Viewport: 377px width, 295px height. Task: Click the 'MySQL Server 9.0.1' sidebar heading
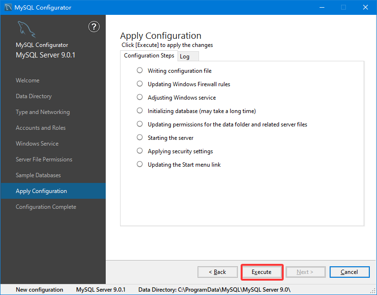(45, 55)
